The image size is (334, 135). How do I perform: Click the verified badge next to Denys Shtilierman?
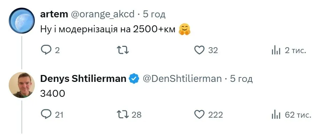[134, 79]
